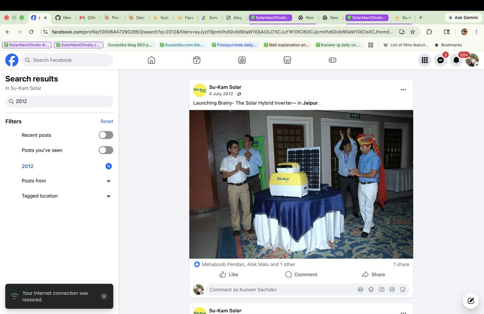Open Chrome profile avatar
Viewport: 484px width, 314px height.
coord(464,32)
